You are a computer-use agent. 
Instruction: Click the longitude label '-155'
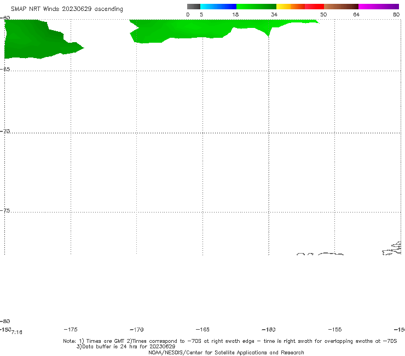(335, 329)
